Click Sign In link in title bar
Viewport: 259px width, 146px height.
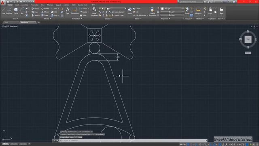[212, 2]
